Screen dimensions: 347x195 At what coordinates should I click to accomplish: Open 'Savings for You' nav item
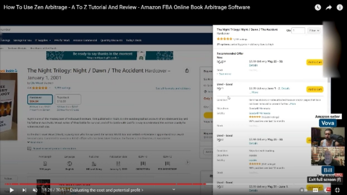[x=22, y=40]
